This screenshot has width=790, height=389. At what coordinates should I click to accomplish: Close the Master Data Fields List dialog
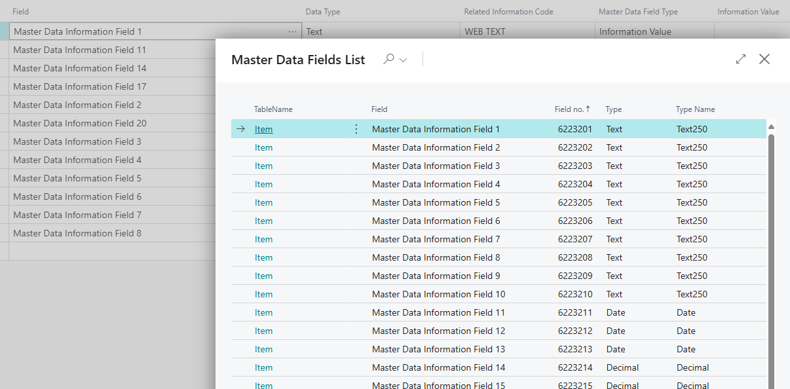tap(764, 59)
